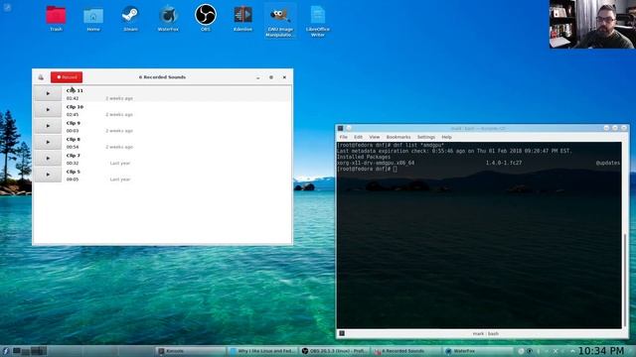Play Clip 10
The width and height of the screenshot is (636, 357).
tap(48, 110)
